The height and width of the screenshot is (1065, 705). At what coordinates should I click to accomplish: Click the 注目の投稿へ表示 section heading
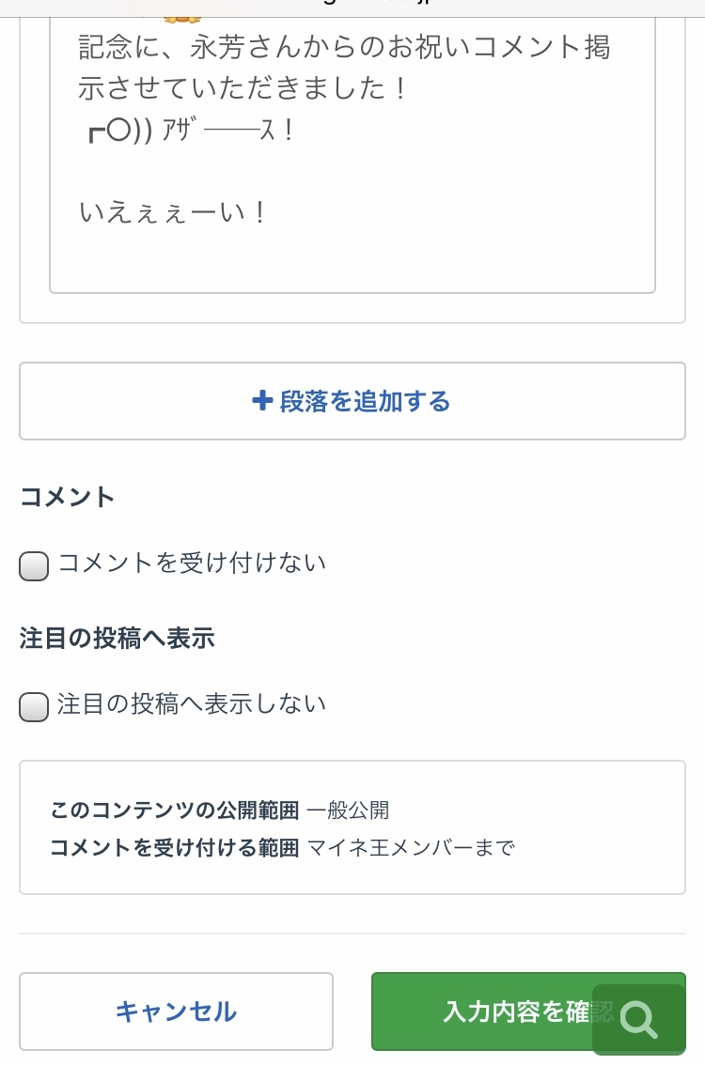click(117, 639)
